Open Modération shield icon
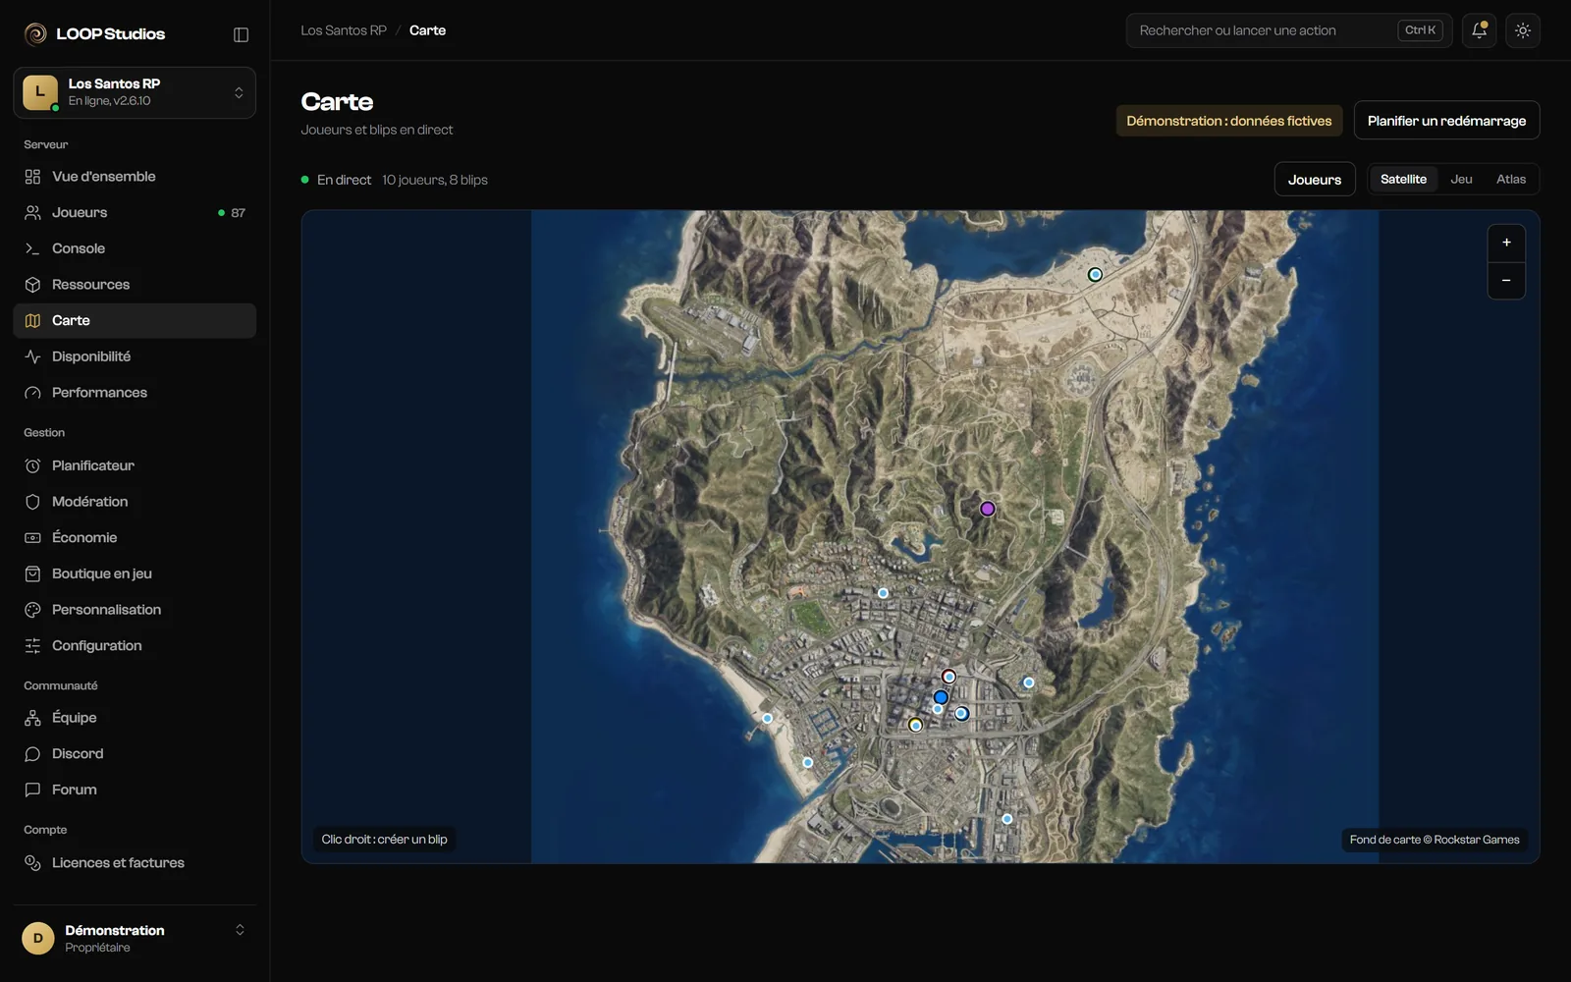This screenshot has height=982, width=1571. (32, 502)
